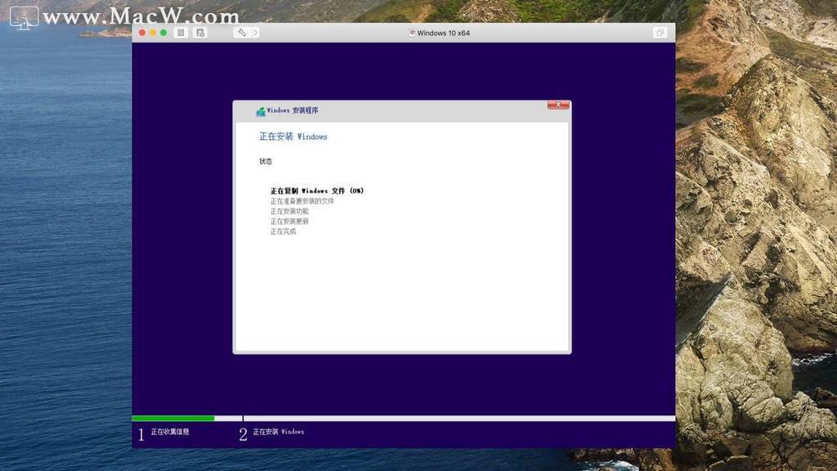This screenshot has width=837, height=471.
Task: Select the step "正在复制 Windows 文件 (0%)"
Action: [x=316, y=191]
